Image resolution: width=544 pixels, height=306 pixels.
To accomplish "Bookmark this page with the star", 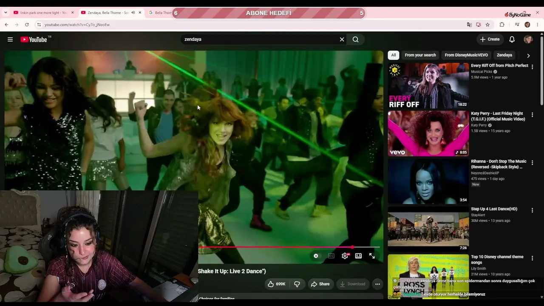I will (487, 25).
